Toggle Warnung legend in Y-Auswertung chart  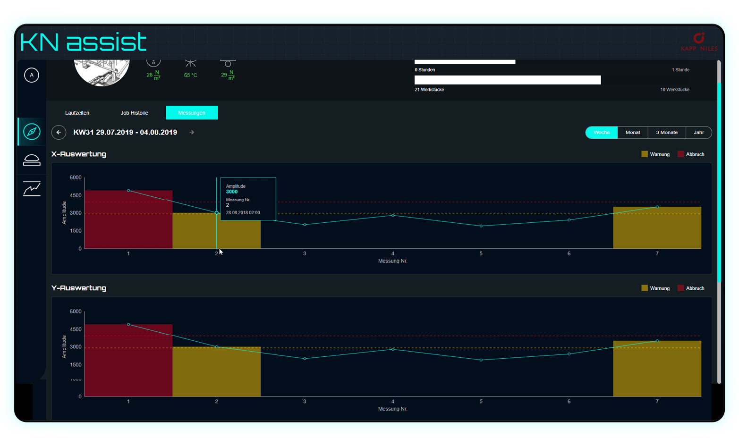tap(655, 288)
